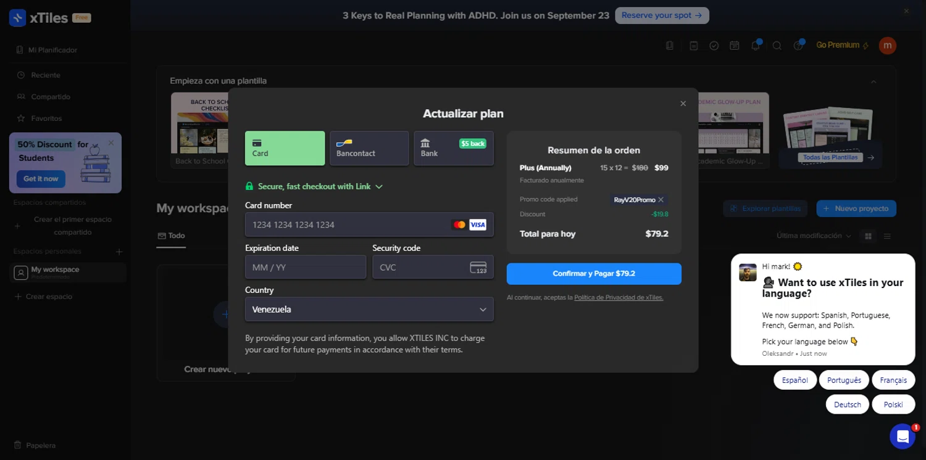
Task: Remove the RayV20Promo promo code
Action: (661, 200)
